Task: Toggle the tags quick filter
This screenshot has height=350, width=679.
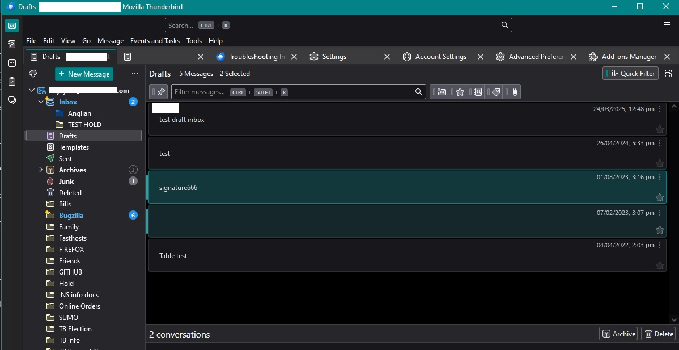Action: pos(496,92)
